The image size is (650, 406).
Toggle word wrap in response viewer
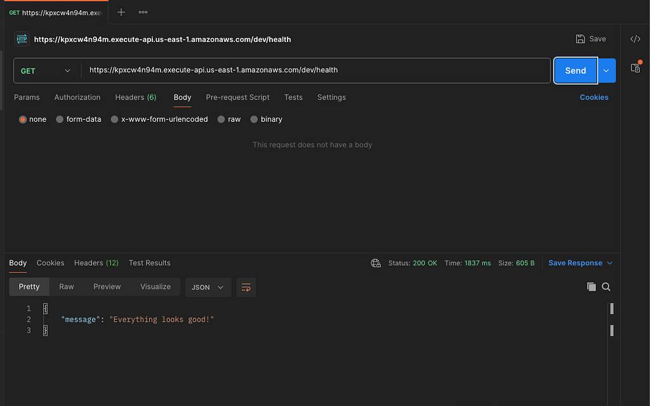coord(246,287)
